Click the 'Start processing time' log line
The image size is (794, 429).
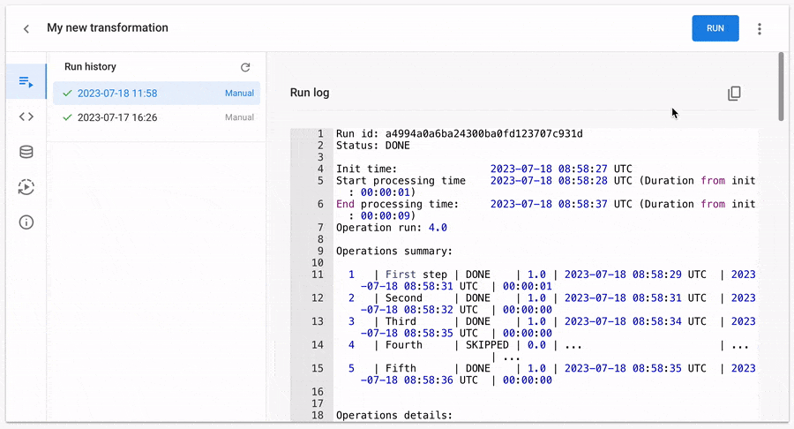[545, 186]
